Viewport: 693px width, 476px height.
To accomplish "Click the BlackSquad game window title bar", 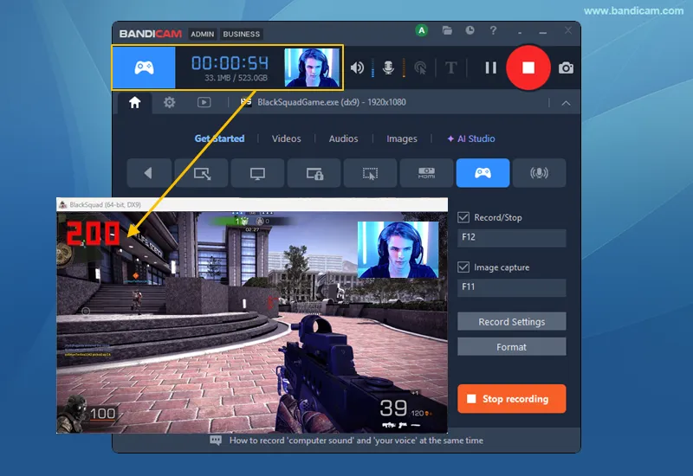I will coord(252,204).
